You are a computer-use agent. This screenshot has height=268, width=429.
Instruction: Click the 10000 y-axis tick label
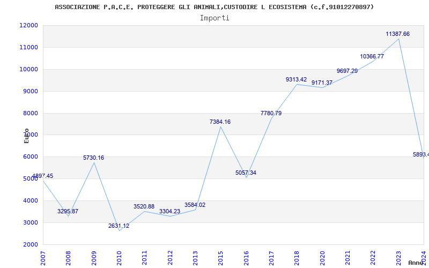coord(28,69)
